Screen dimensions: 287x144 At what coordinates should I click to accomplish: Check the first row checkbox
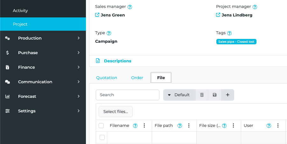coord(102,137)
